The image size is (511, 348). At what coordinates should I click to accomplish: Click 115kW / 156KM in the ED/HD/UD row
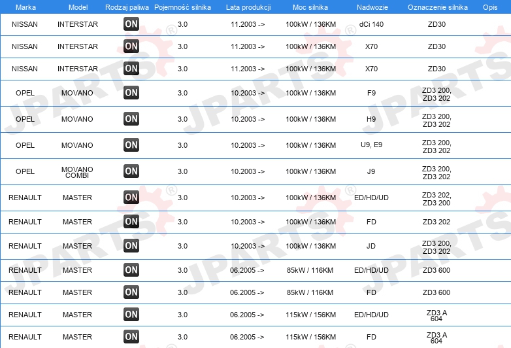[x=310, y=315]
